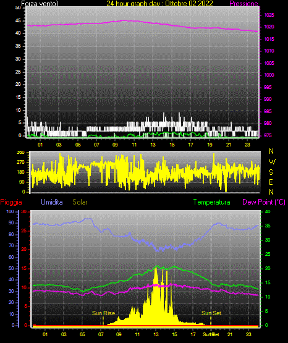This screenshot has width=288, height=343.
Task: Click hour 03 on the temperature chart time axis
Action: (x=64, y=334)
